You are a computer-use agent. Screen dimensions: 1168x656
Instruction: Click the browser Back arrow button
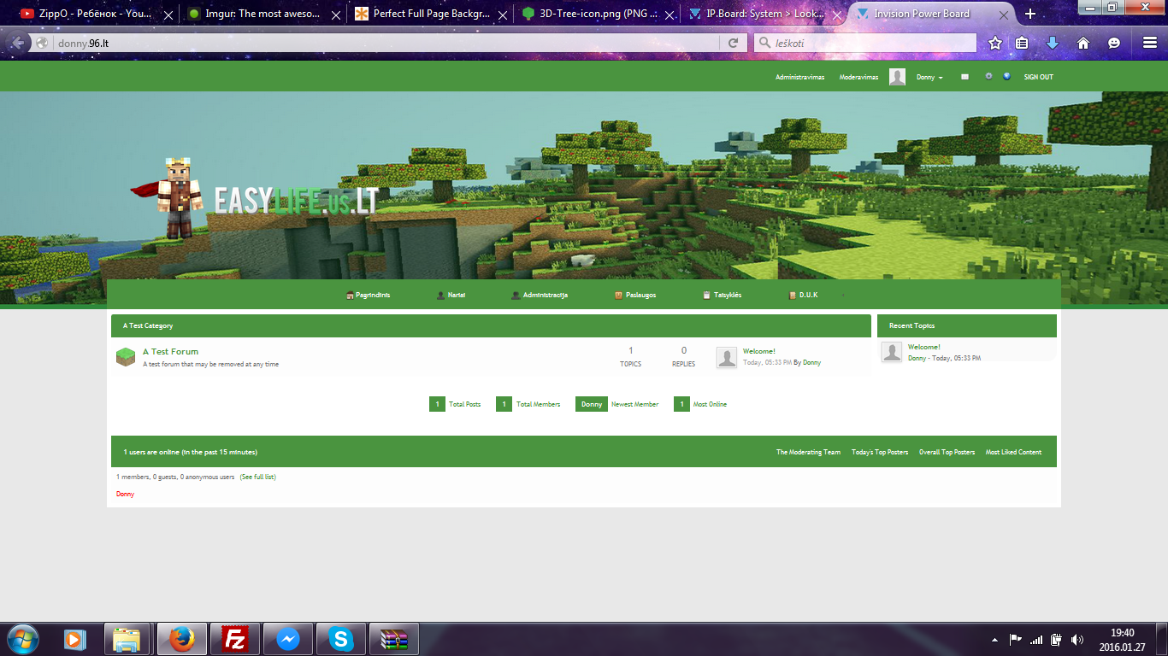(19, 43)
